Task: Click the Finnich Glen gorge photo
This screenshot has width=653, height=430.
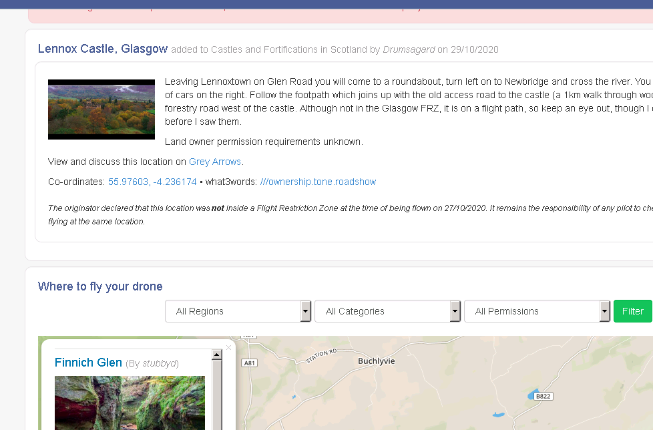Action: tap(130, 403)
